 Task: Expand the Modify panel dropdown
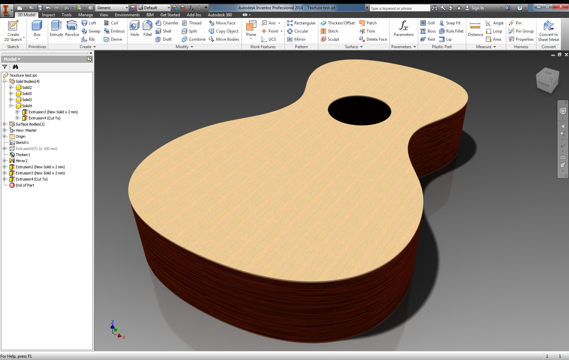point(192,47)
